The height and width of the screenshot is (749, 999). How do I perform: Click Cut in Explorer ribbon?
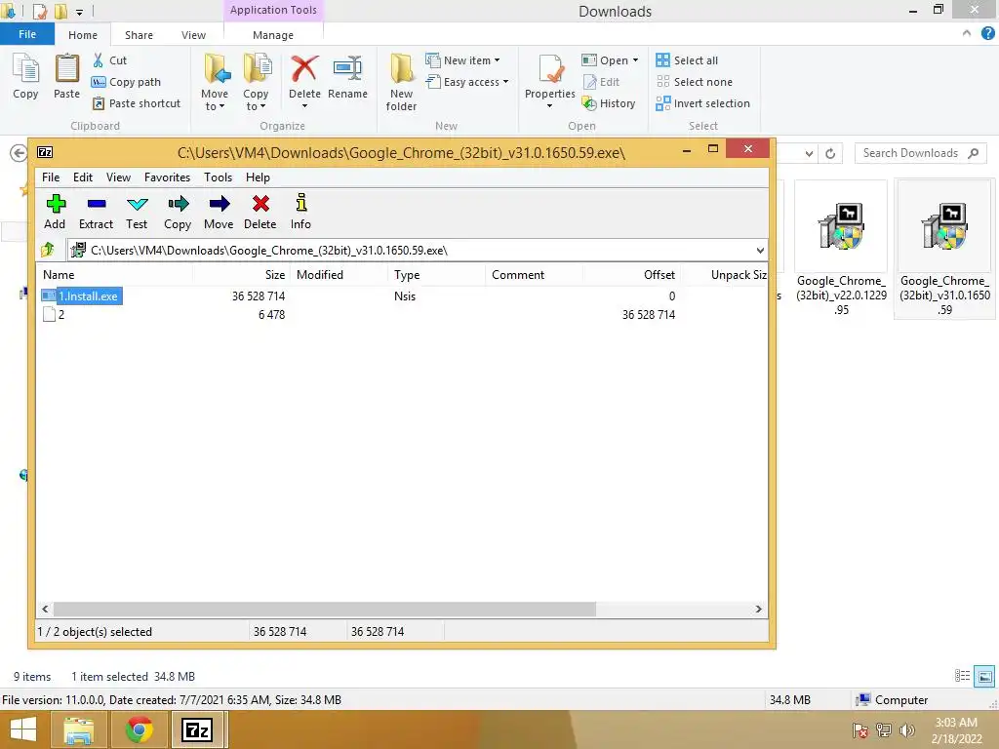tap(110, 60)
